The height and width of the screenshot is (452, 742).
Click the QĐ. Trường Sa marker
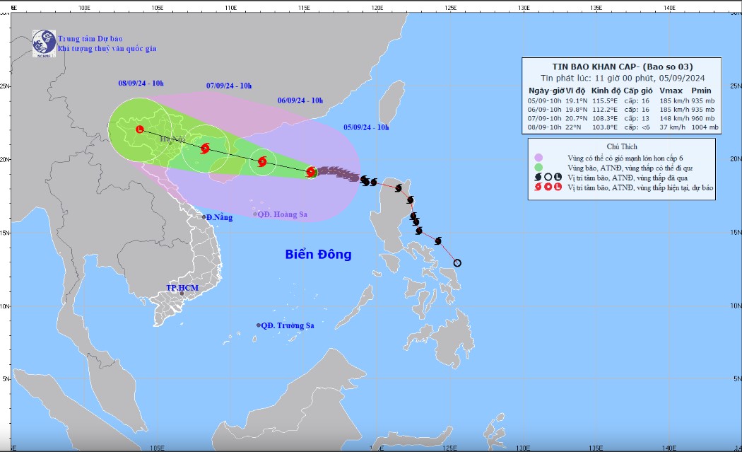(259, 325)
